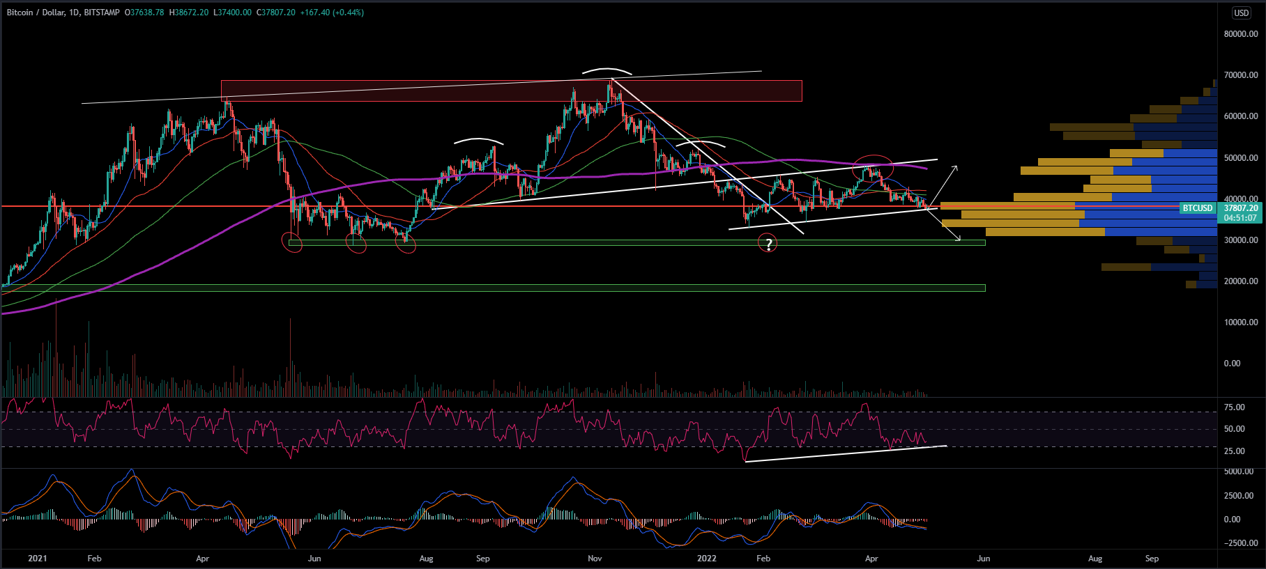Image resolution: width=1266 pixels, height=569 pixels.
Task: Click the 80000.00 price scale label
Action: (x=1241, y=34)
